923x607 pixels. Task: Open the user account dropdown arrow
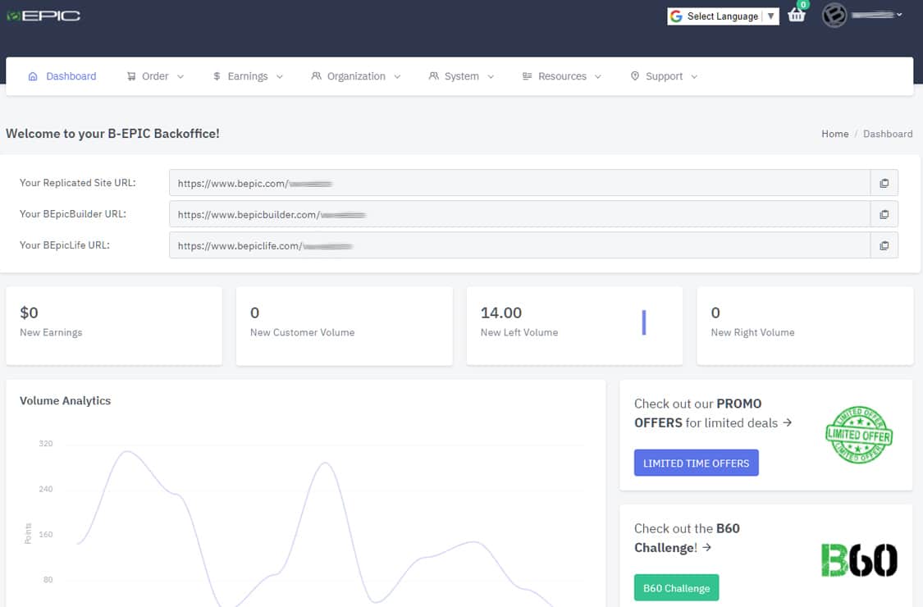(x=899, y=15)
